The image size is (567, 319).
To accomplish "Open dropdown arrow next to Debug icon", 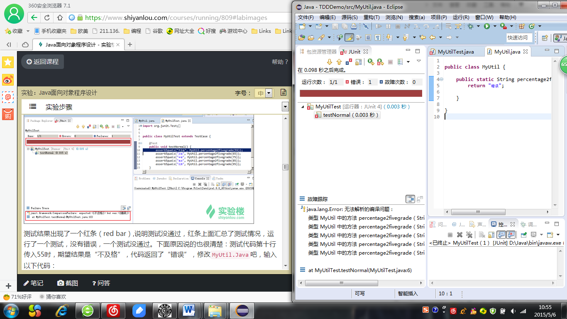I will (x=478, y=26).
